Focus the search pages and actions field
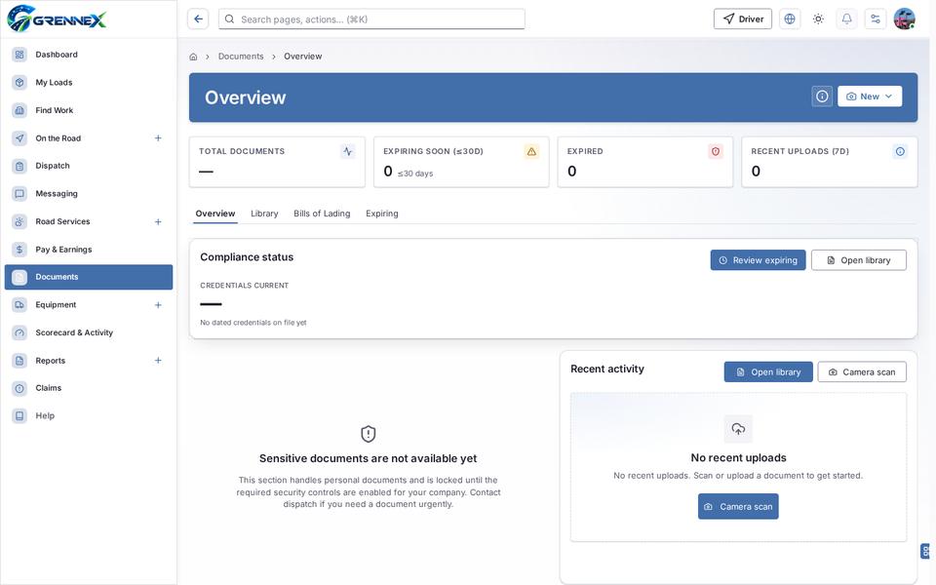The height and width of the screenshot is (585, 936). [x=371, y=19]
